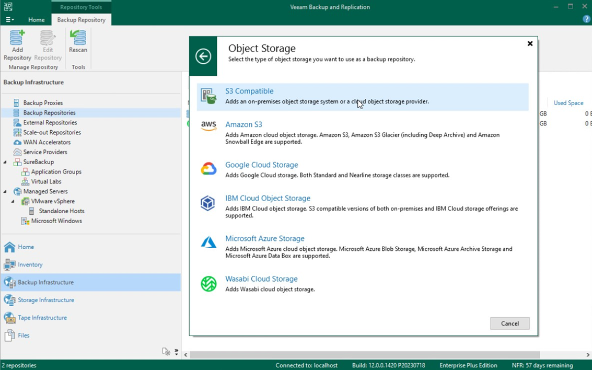Click the Add Repository ribbon icon

tap(17, 38)
